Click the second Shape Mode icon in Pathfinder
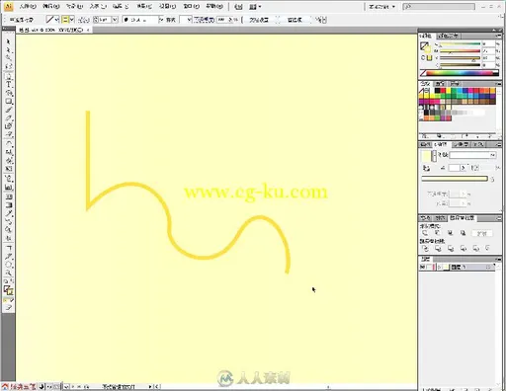This screenshot has width=506, height=391. click(x=438, y=233)
